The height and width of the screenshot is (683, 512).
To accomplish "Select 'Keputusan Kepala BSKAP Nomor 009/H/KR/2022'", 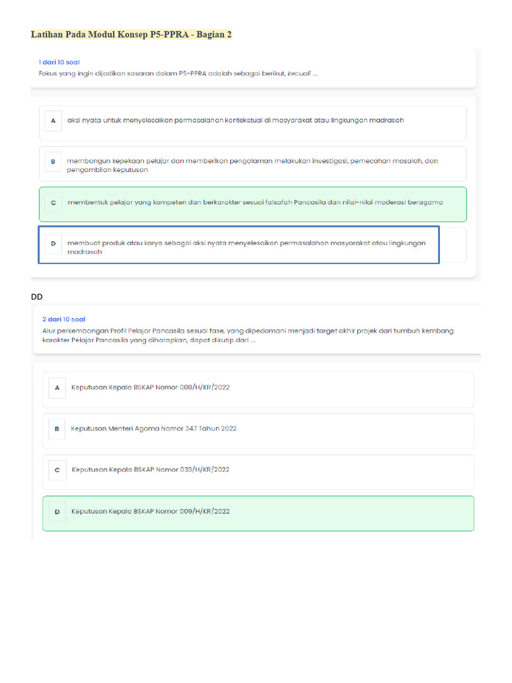I will [150, 512].
